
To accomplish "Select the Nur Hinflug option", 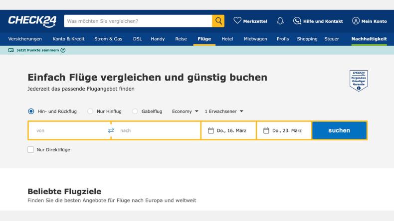I will tap(90, 111).
